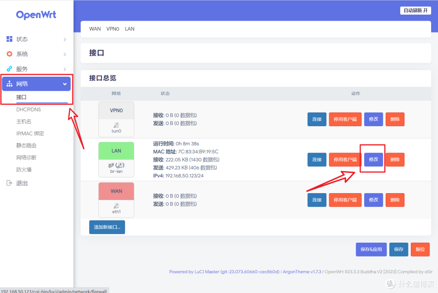Click 删除 button for the VPN0 interface
The width and height of the screenshot is (438, 293).
(395, 119)
